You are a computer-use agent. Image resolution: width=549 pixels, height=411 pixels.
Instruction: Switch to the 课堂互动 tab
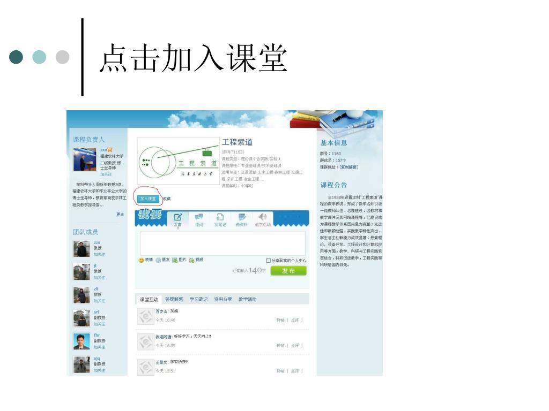point(149,300)
